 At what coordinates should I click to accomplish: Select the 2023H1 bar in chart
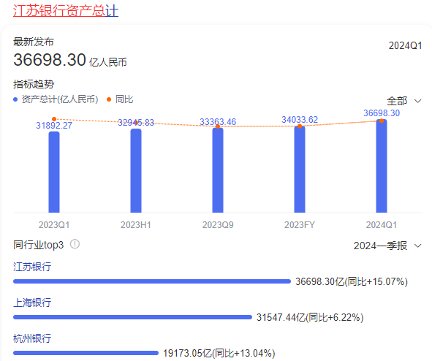click(x=136, y=171)
